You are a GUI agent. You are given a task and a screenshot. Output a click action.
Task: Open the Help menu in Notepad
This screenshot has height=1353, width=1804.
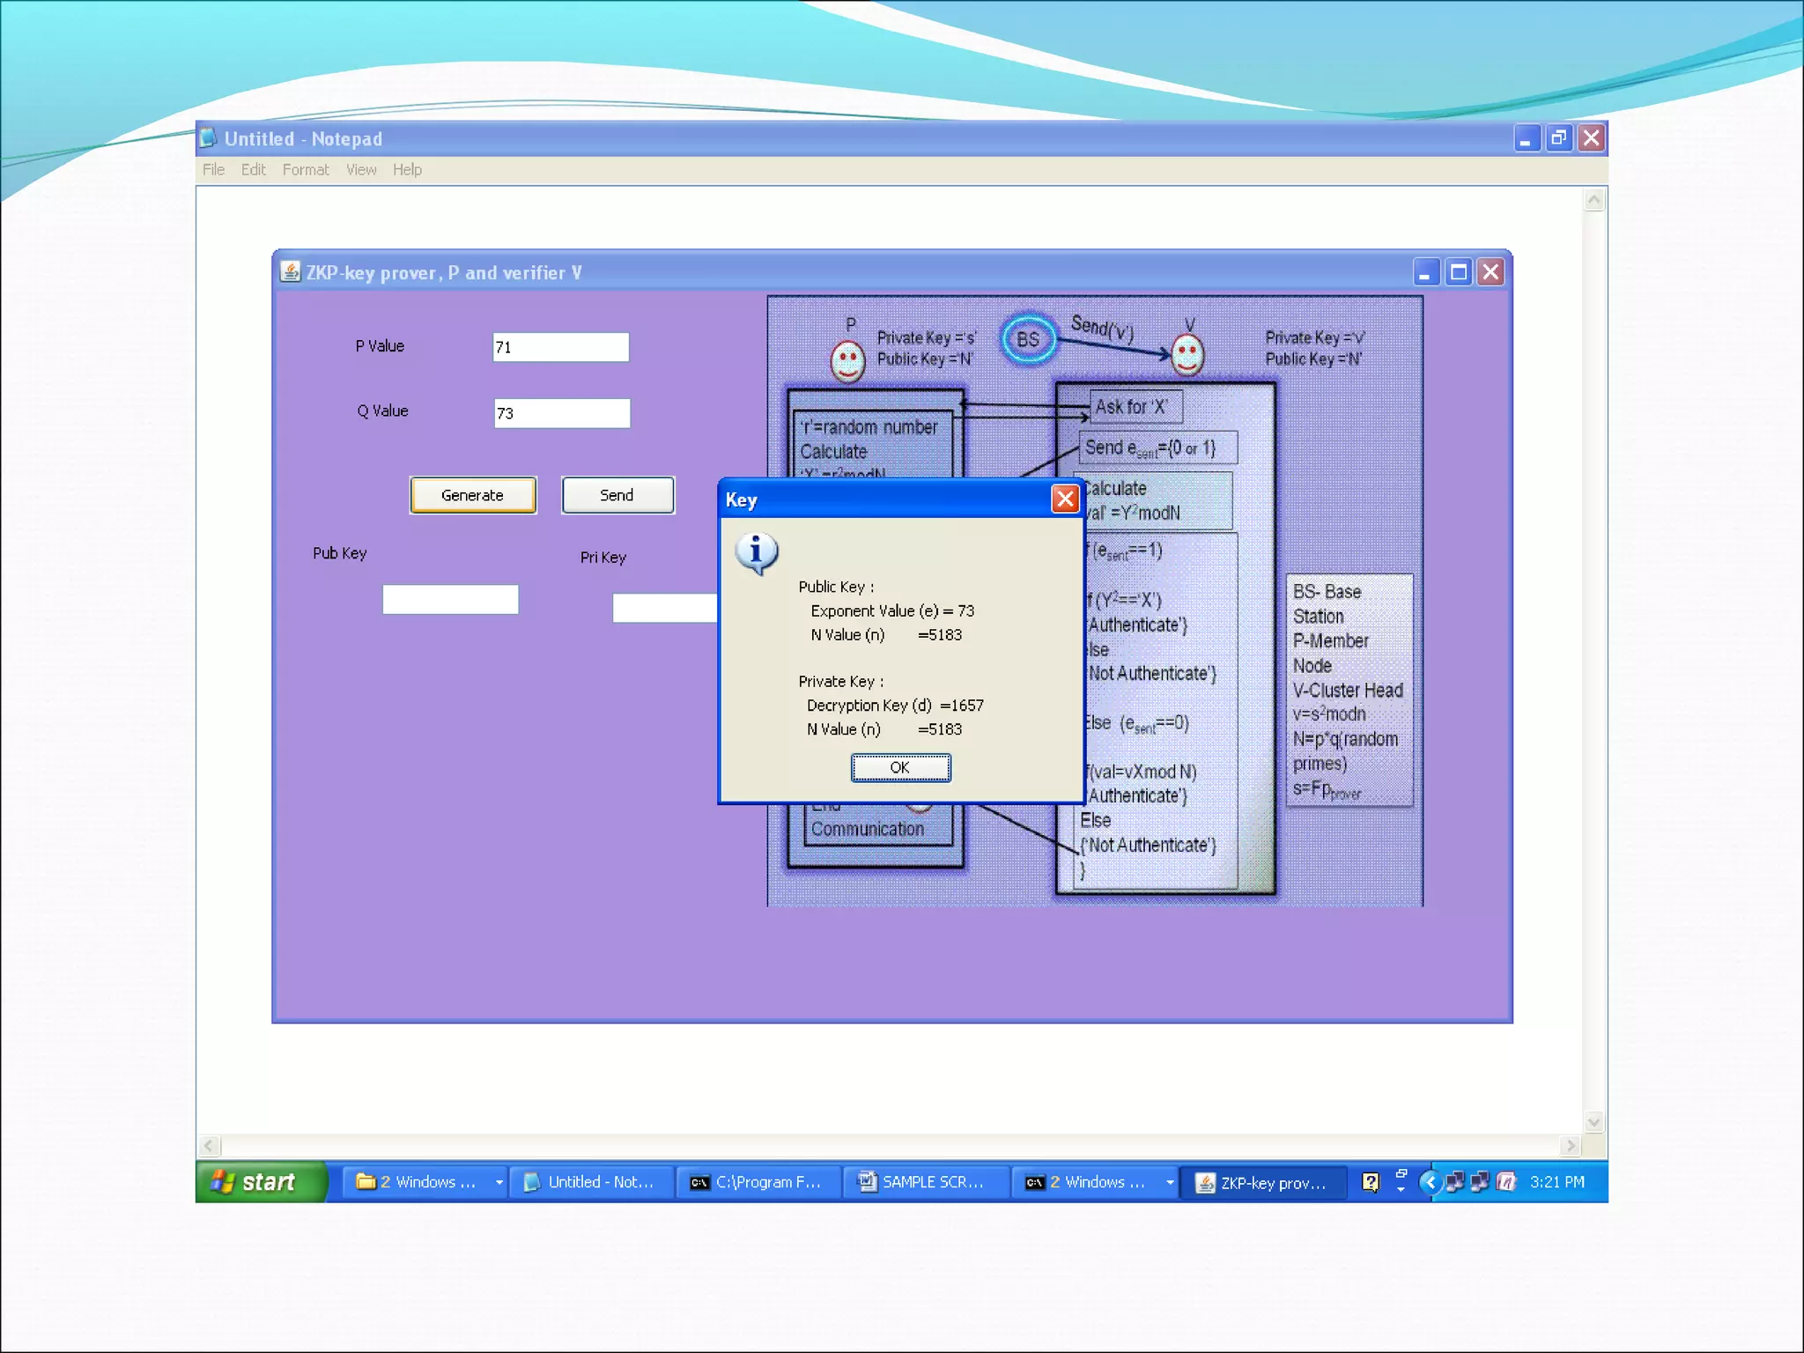tap(407, 169)
